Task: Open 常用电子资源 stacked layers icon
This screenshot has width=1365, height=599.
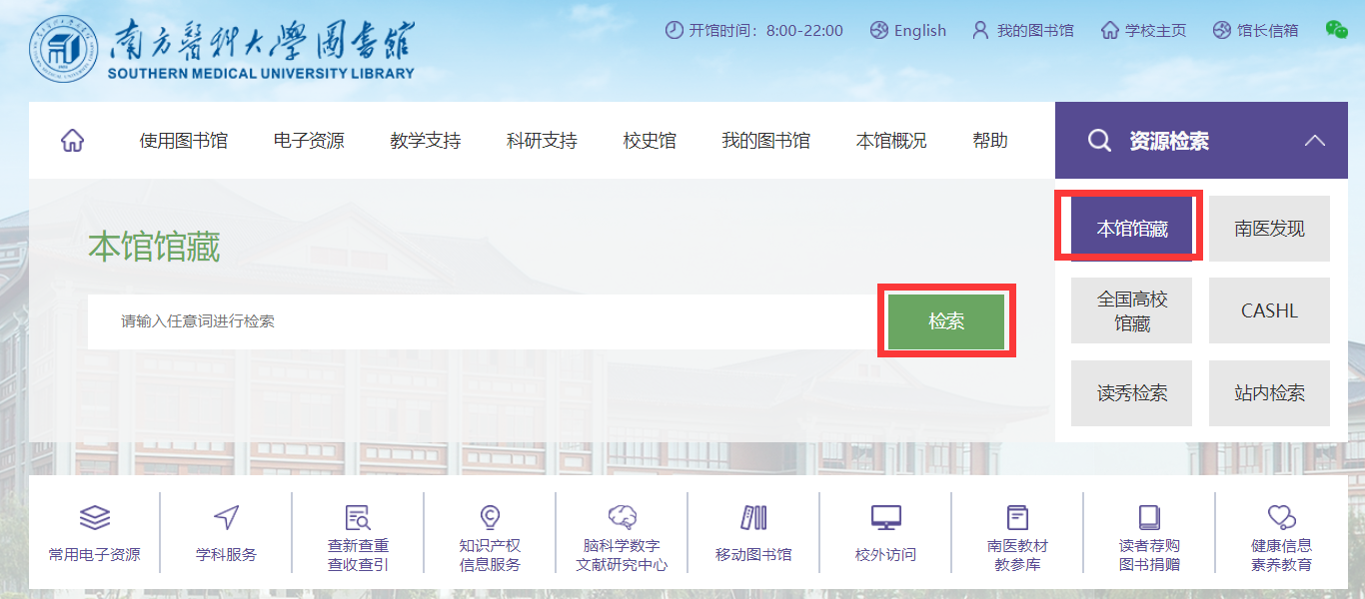Action: click(95, 517)
